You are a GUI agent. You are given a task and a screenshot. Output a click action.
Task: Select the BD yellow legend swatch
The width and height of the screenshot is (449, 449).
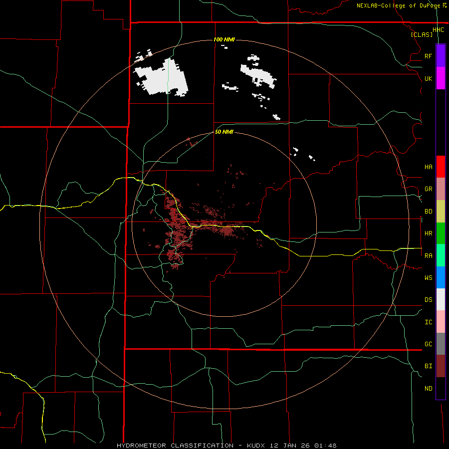441,212
